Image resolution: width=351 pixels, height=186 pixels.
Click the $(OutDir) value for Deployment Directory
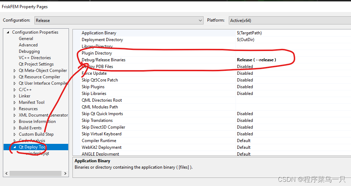coord(246,40)
